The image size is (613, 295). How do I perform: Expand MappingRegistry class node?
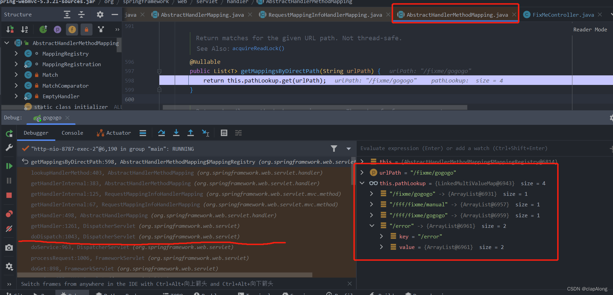tap(16, 54)
